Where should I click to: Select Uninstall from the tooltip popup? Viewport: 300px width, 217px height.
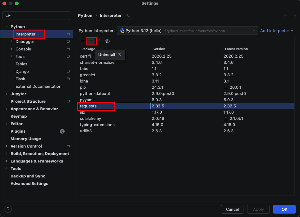coord(107,55)
